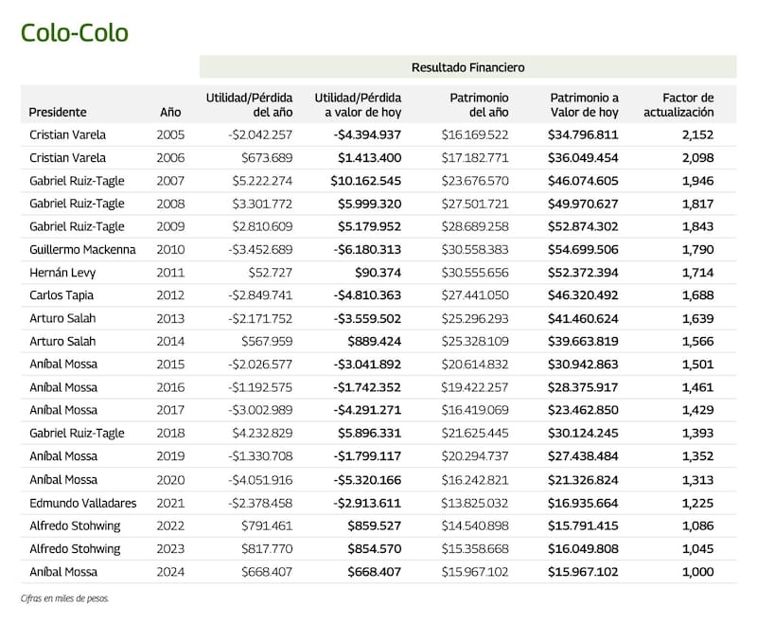
Task: Click the year 2005 cell
Action: [x=170, y=134]
